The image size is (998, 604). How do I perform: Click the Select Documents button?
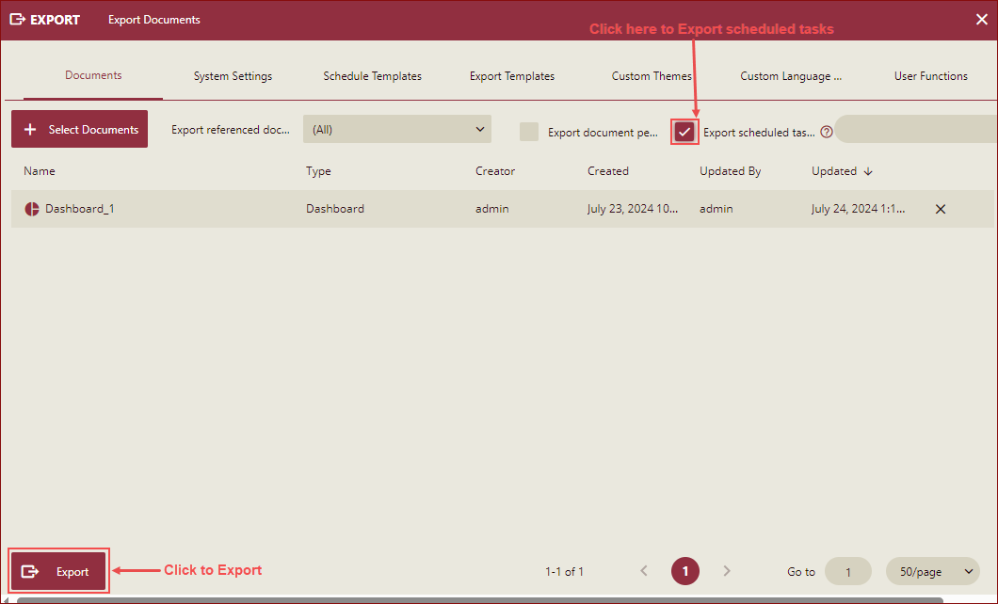point(79,129)
